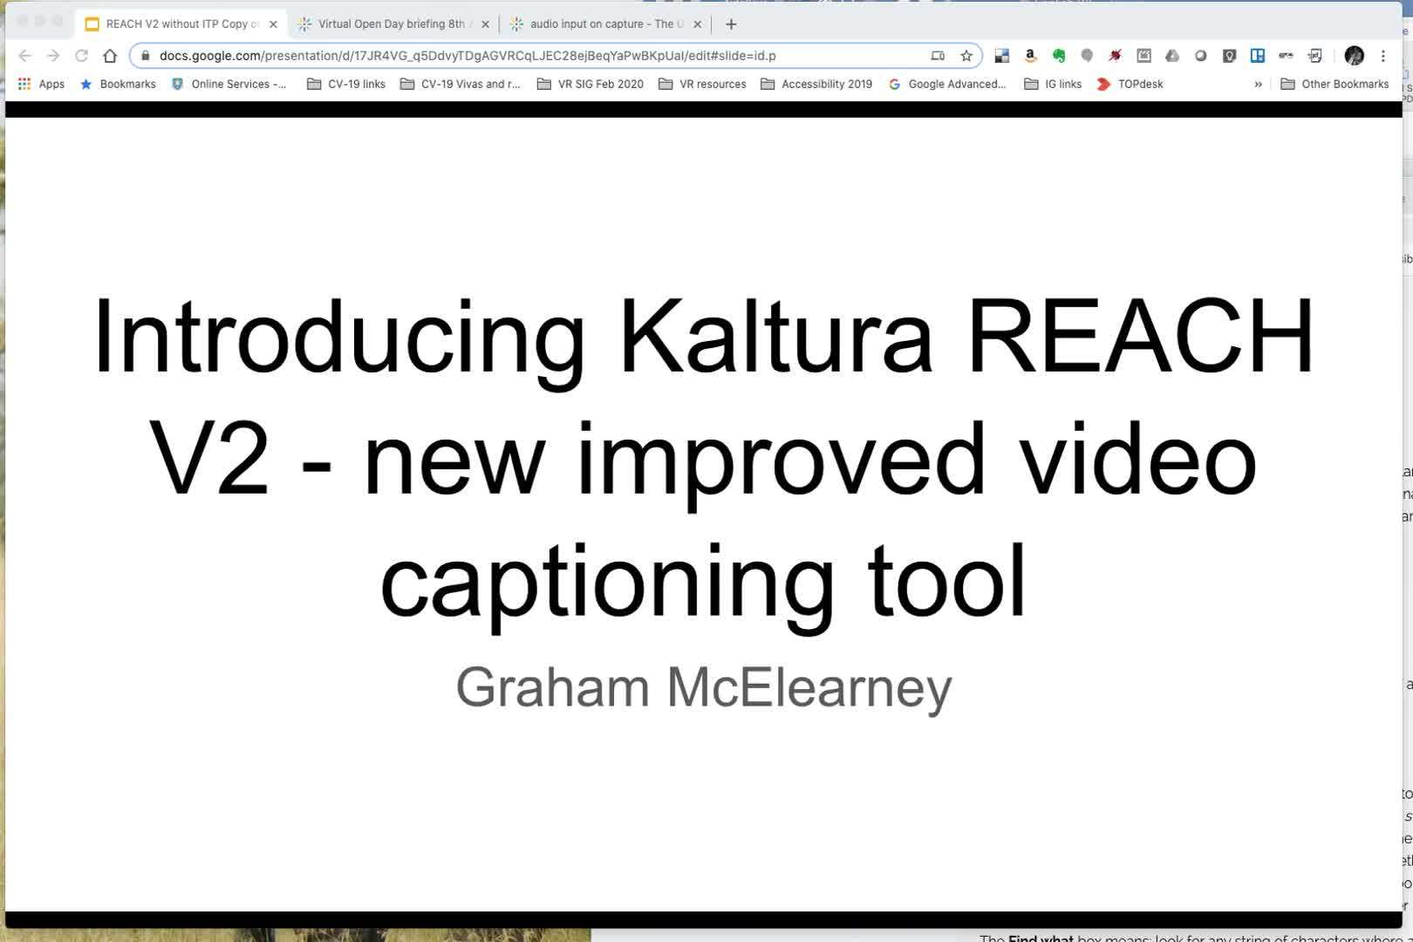Close the Virtual Open Day briefing tab
1413x942 pixels.
tap(486, 24)
